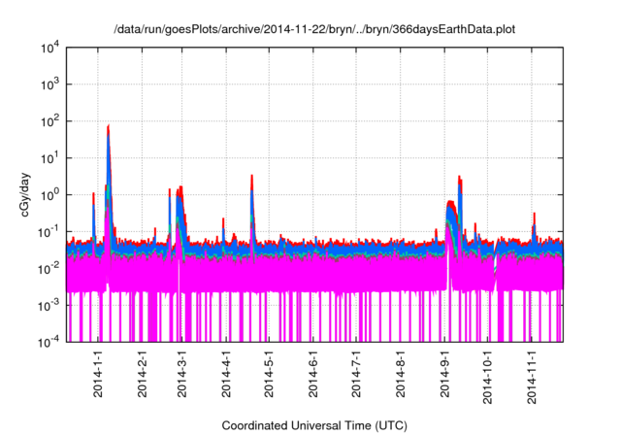Image resolution: width=621 pixels, height=435 pixels.
Task: Click the tallest red peak in January 2014
Action: pyautogui.click(x=108, y=127)
